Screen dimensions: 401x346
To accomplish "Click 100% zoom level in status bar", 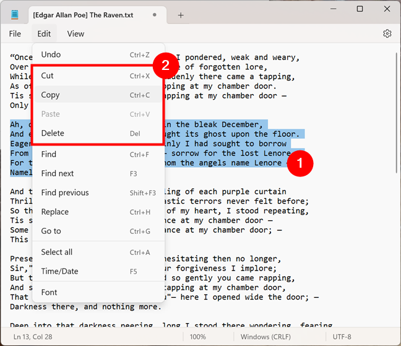I will pyautogui.click(x=197, y=337).
